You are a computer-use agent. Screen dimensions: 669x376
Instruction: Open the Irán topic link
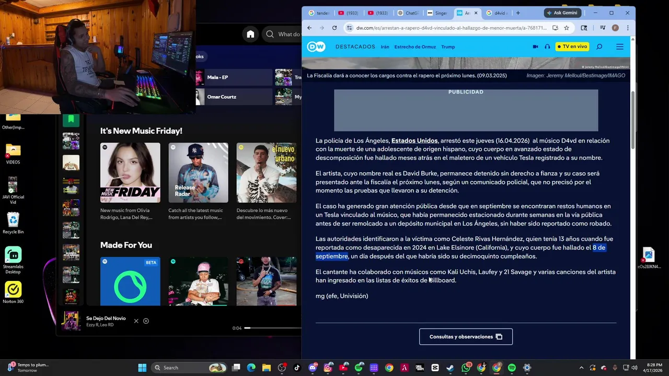[x=385, y=47]
